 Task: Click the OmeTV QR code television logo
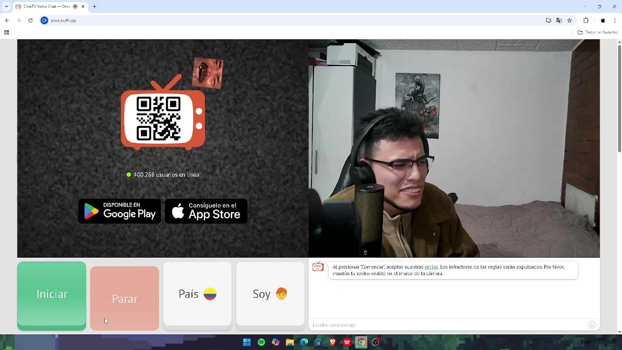click(x=163, y=113)
